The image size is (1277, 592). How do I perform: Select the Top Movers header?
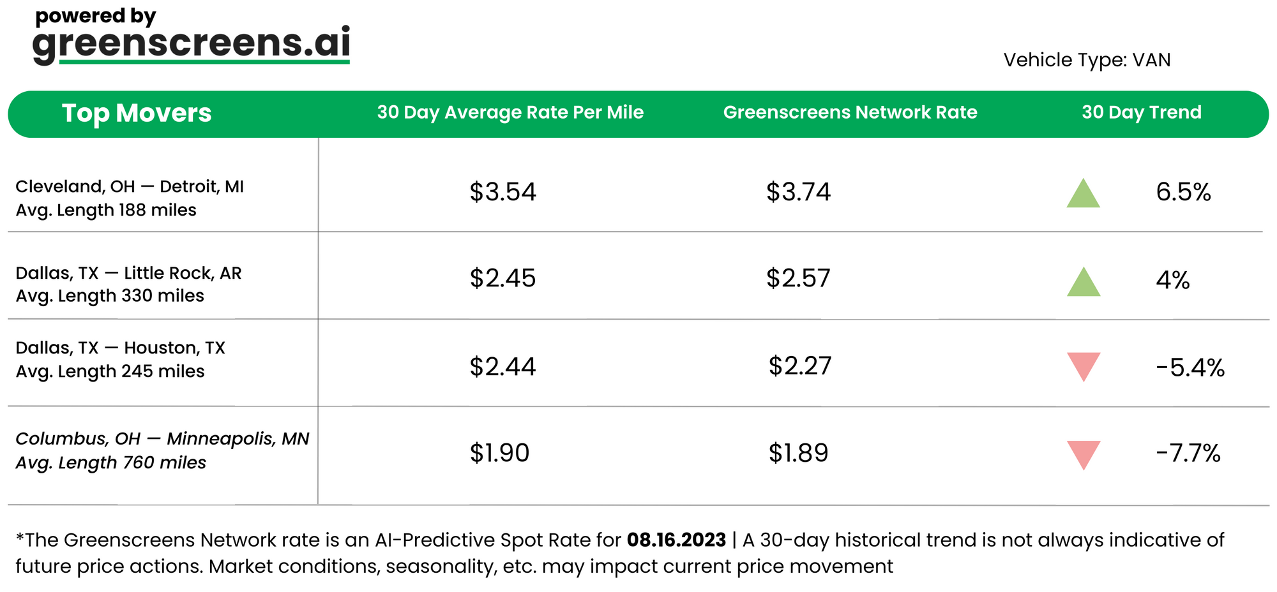click(136, 114)
